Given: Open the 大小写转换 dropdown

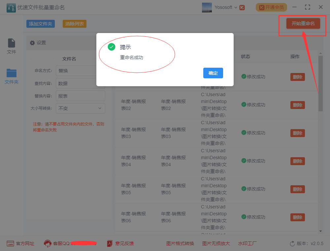Looking at the screenshot, I should click(80, 108).
